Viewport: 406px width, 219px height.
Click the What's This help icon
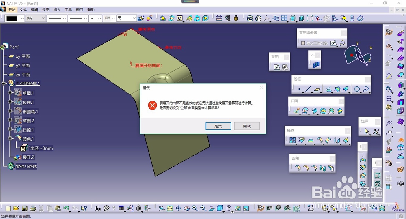pos(84,208)
